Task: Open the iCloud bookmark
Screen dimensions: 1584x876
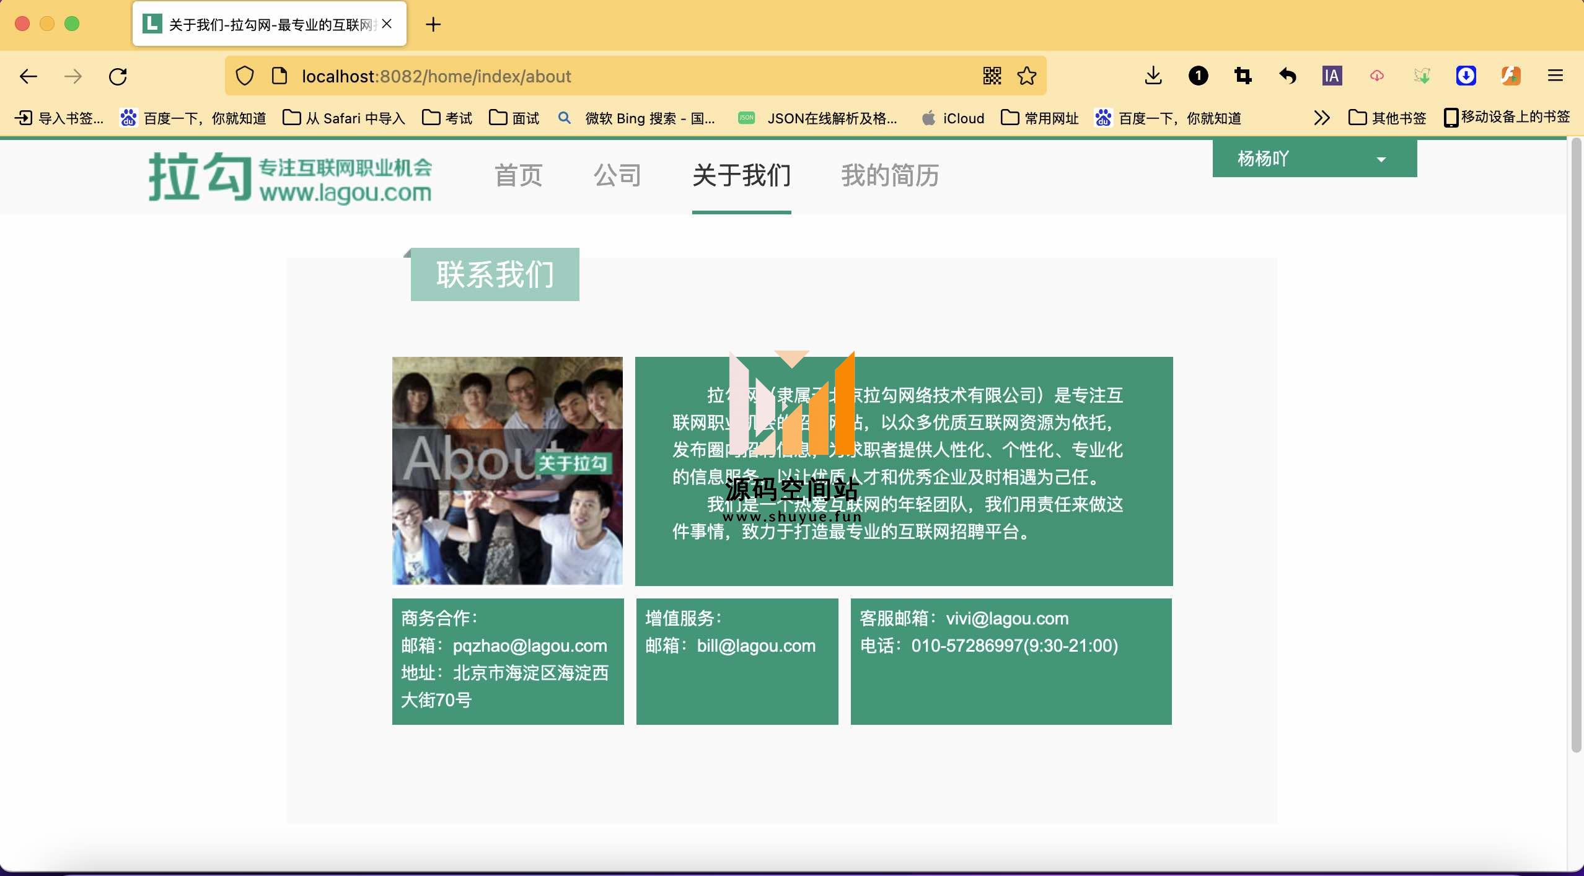Action: (953, 118)
